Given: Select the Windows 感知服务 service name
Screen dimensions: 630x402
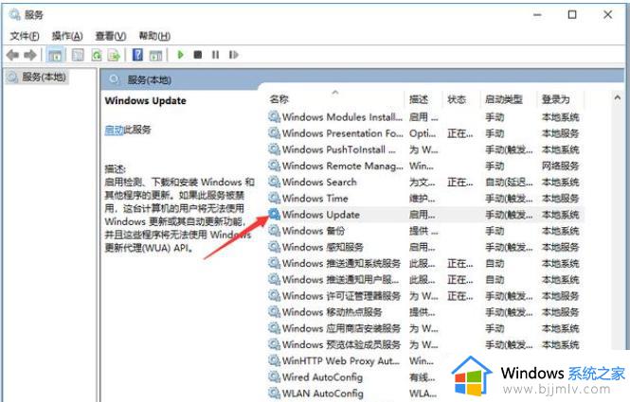Looking at the screenshot, I should click(x=323, y=247).
